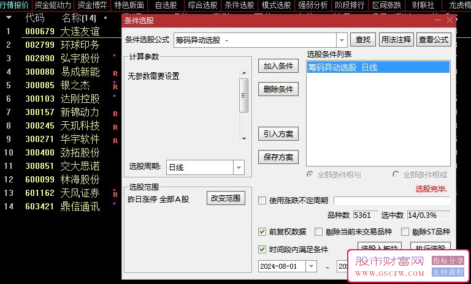Enable 剔除当前未交易品种 checkbox
471x284 pixels.
[318, 231]
